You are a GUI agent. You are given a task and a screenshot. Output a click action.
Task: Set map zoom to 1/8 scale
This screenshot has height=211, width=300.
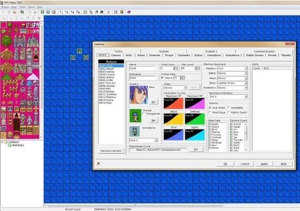pos(78,12)
